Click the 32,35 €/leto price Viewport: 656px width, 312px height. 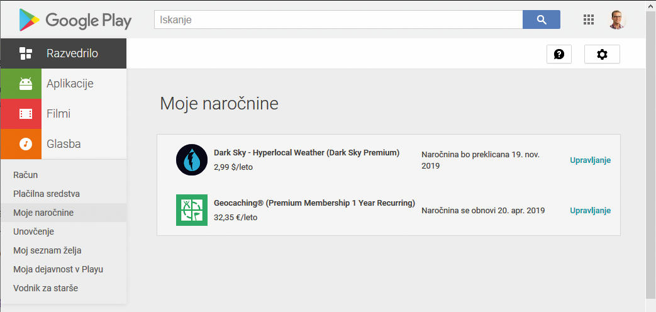point(235,218)
